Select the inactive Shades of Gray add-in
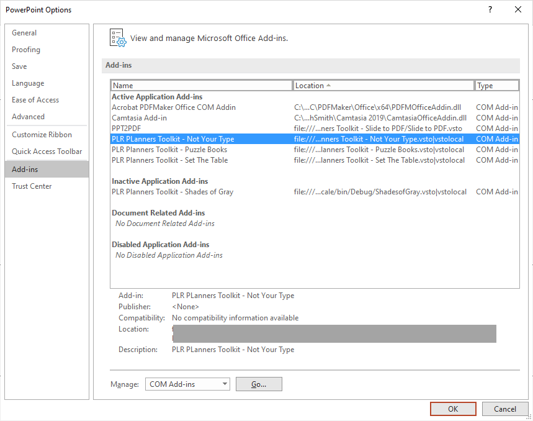The width and height of the screenshot is (533, 421). [172, 192]
